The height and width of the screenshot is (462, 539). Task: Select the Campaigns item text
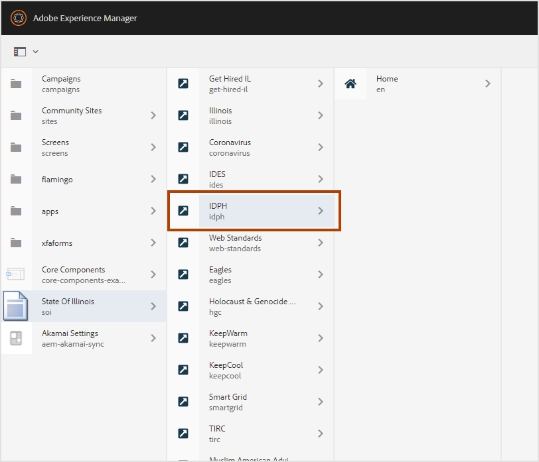point(61,79)
